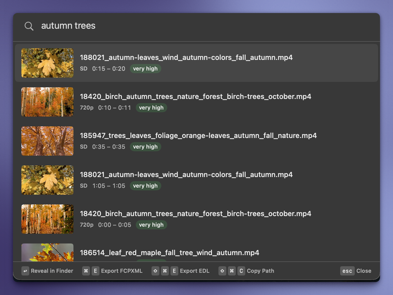Select 18420_birch filename with 0:00 – 0:05 range
This screenshot has height=295, width=393.
point(195,214)
